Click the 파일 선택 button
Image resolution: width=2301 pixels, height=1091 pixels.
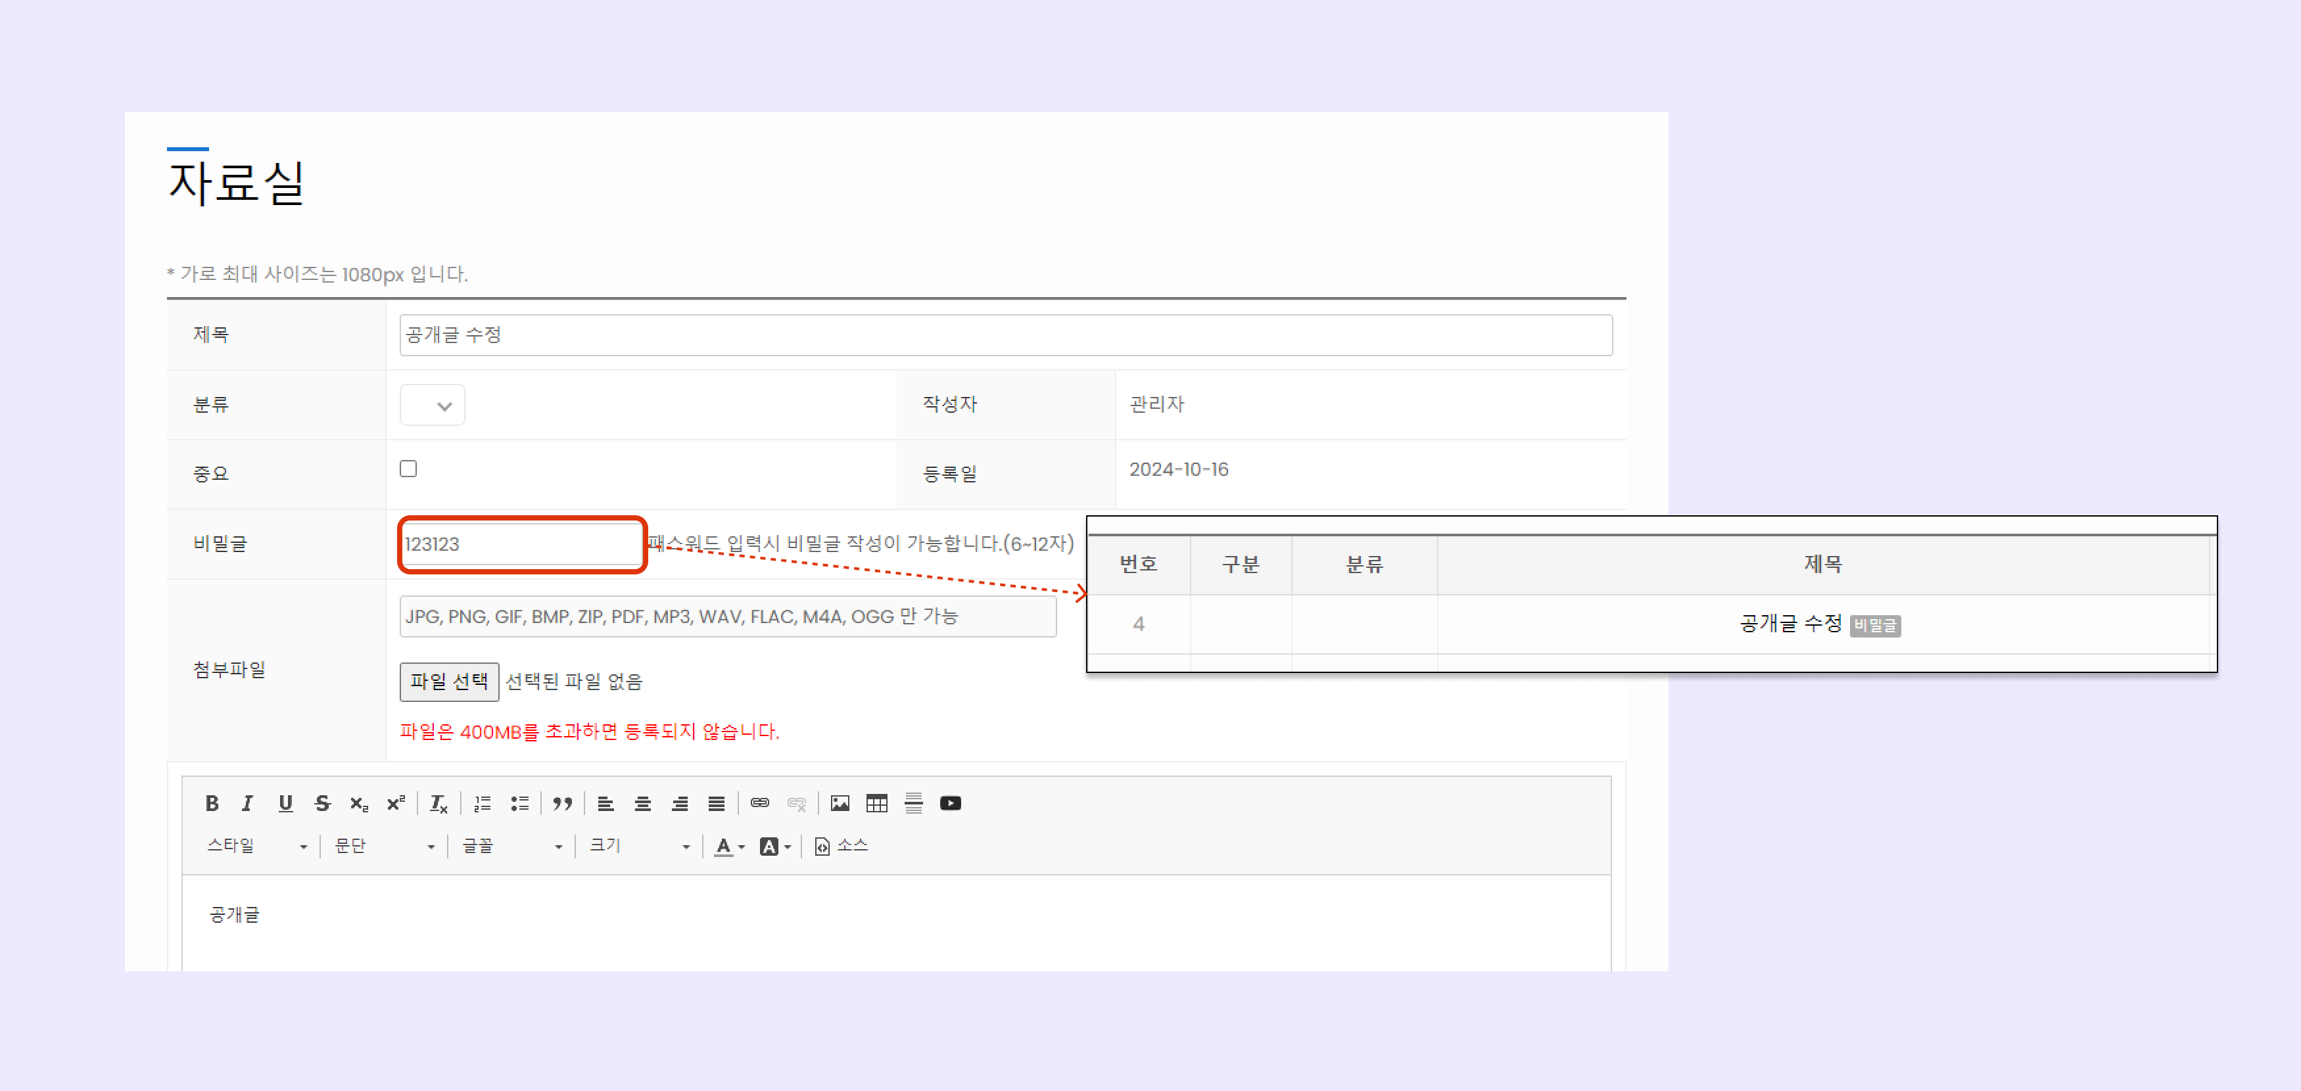(x=448, y=682)
